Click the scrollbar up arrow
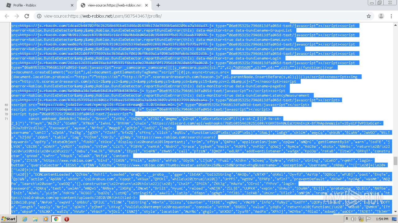 click(x=396, y=24)
